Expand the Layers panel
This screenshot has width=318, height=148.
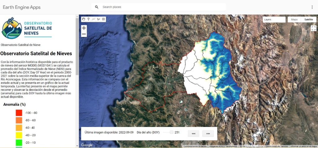tap(274, 20)
